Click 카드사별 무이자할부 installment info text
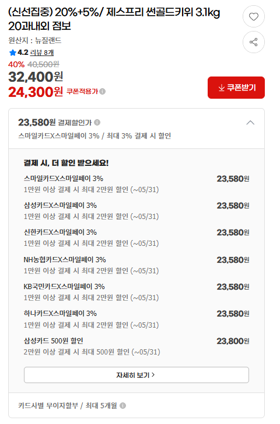 click(x=68, y=405)
